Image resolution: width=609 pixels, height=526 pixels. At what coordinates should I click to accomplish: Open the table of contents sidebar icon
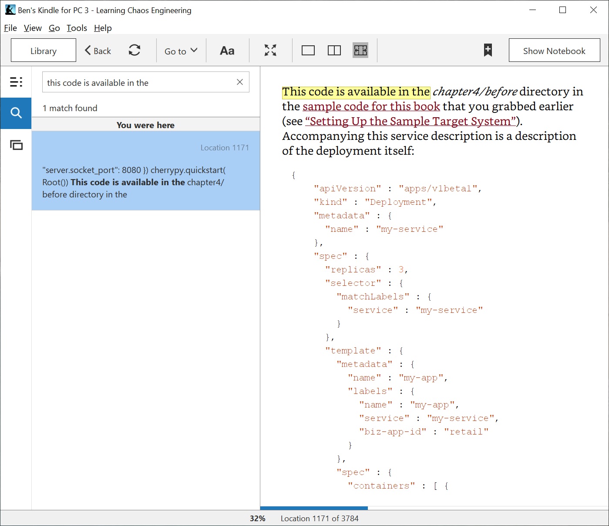[x=16, y=81]
